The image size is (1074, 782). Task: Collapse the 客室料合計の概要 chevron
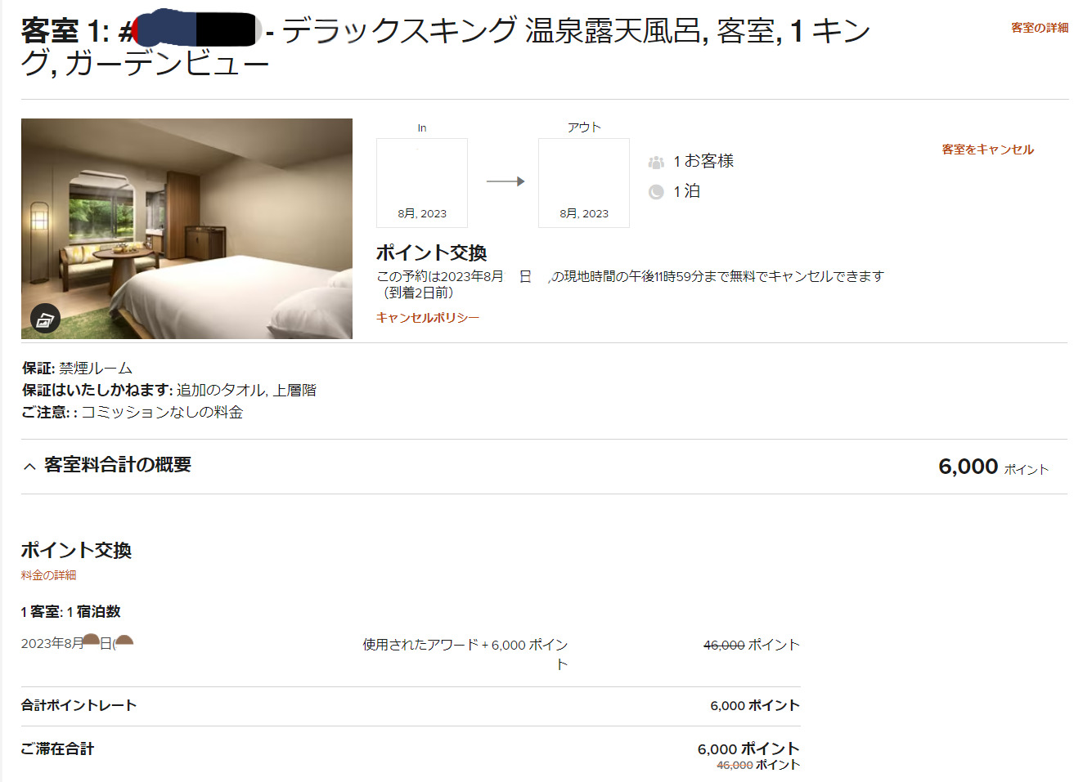coord(29,466)
